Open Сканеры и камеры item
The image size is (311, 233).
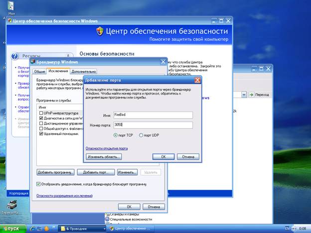coord(123,215)
